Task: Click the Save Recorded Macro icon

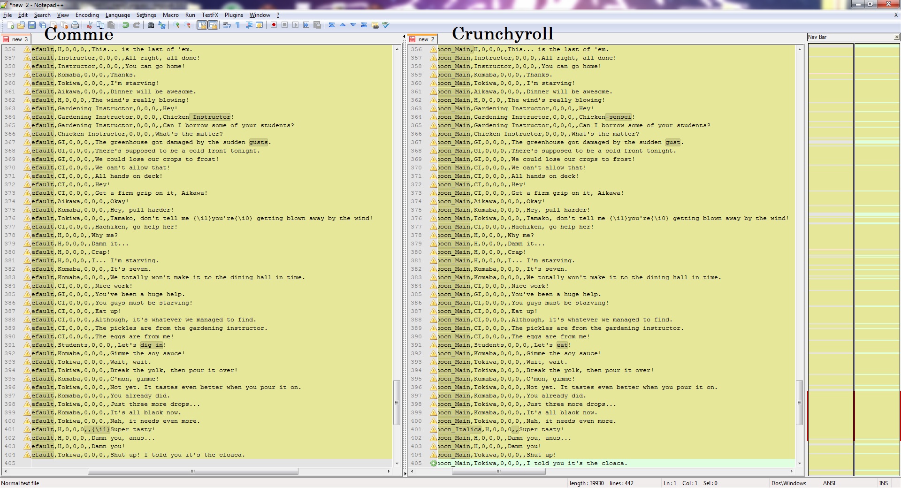Action: (317, 25)
